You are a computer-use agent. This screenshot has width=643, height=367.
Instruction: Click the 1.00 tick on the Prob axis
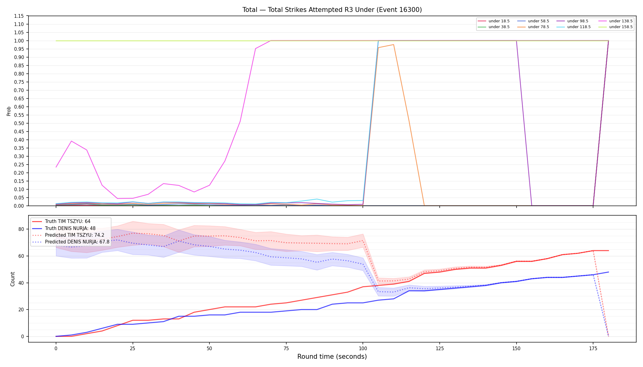[x=19, y=41]
